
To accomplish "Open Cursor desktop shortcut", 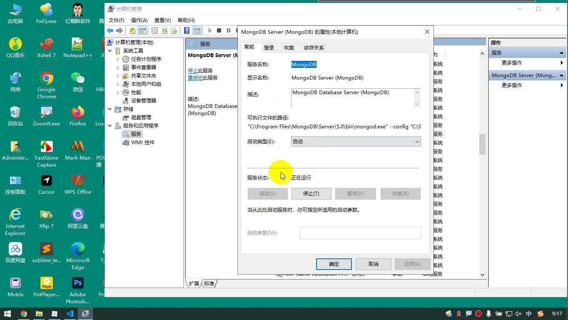I will click(46, 185).
